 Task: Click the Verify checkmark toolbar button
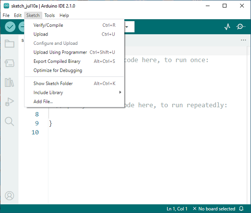click(x=10, y=27)
